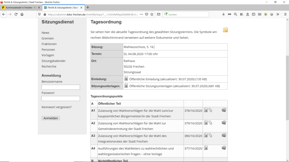The width and height of the screenshot is (289, 162).
Task: Close the Politik & Sitzungsdienst tab
Action: click(81, 8)
